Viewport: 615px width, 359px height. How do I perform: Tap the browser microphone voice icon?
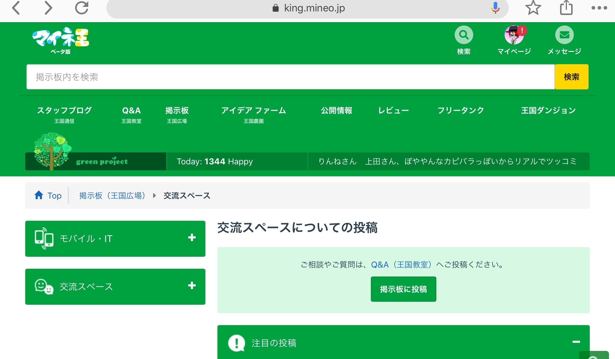click(x=495, y=8)
